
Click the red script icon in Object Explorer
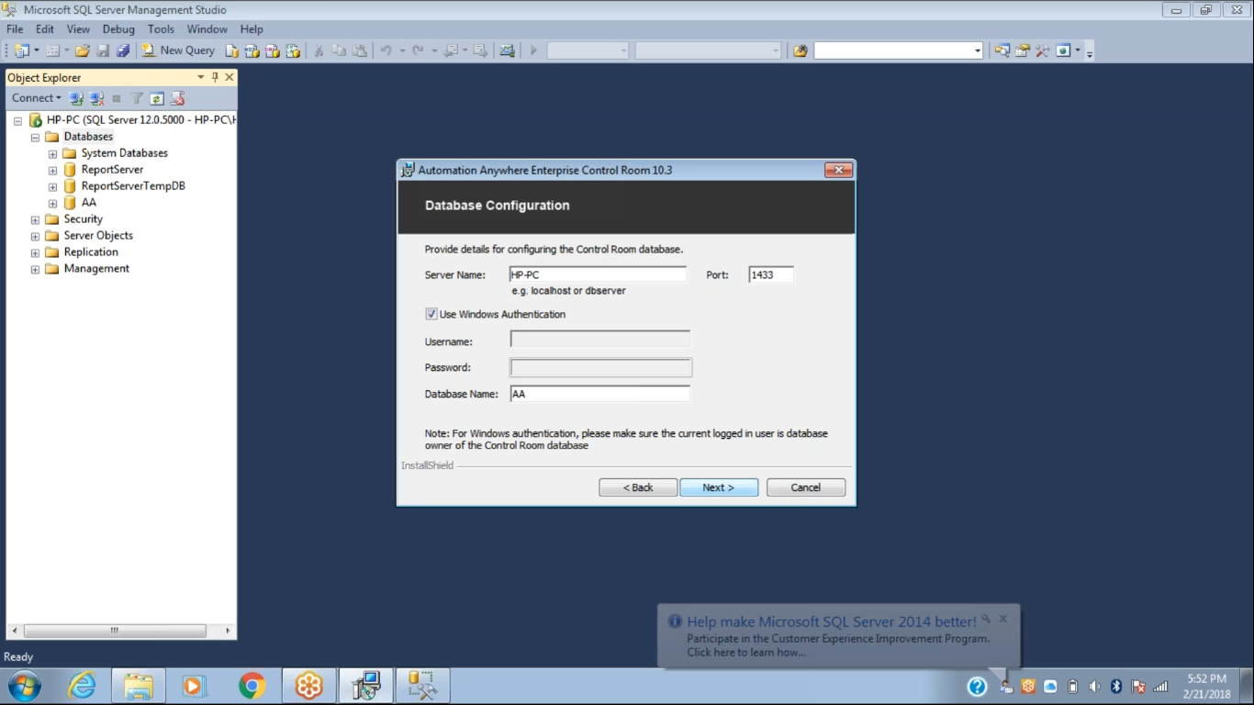tap(177, 98)
